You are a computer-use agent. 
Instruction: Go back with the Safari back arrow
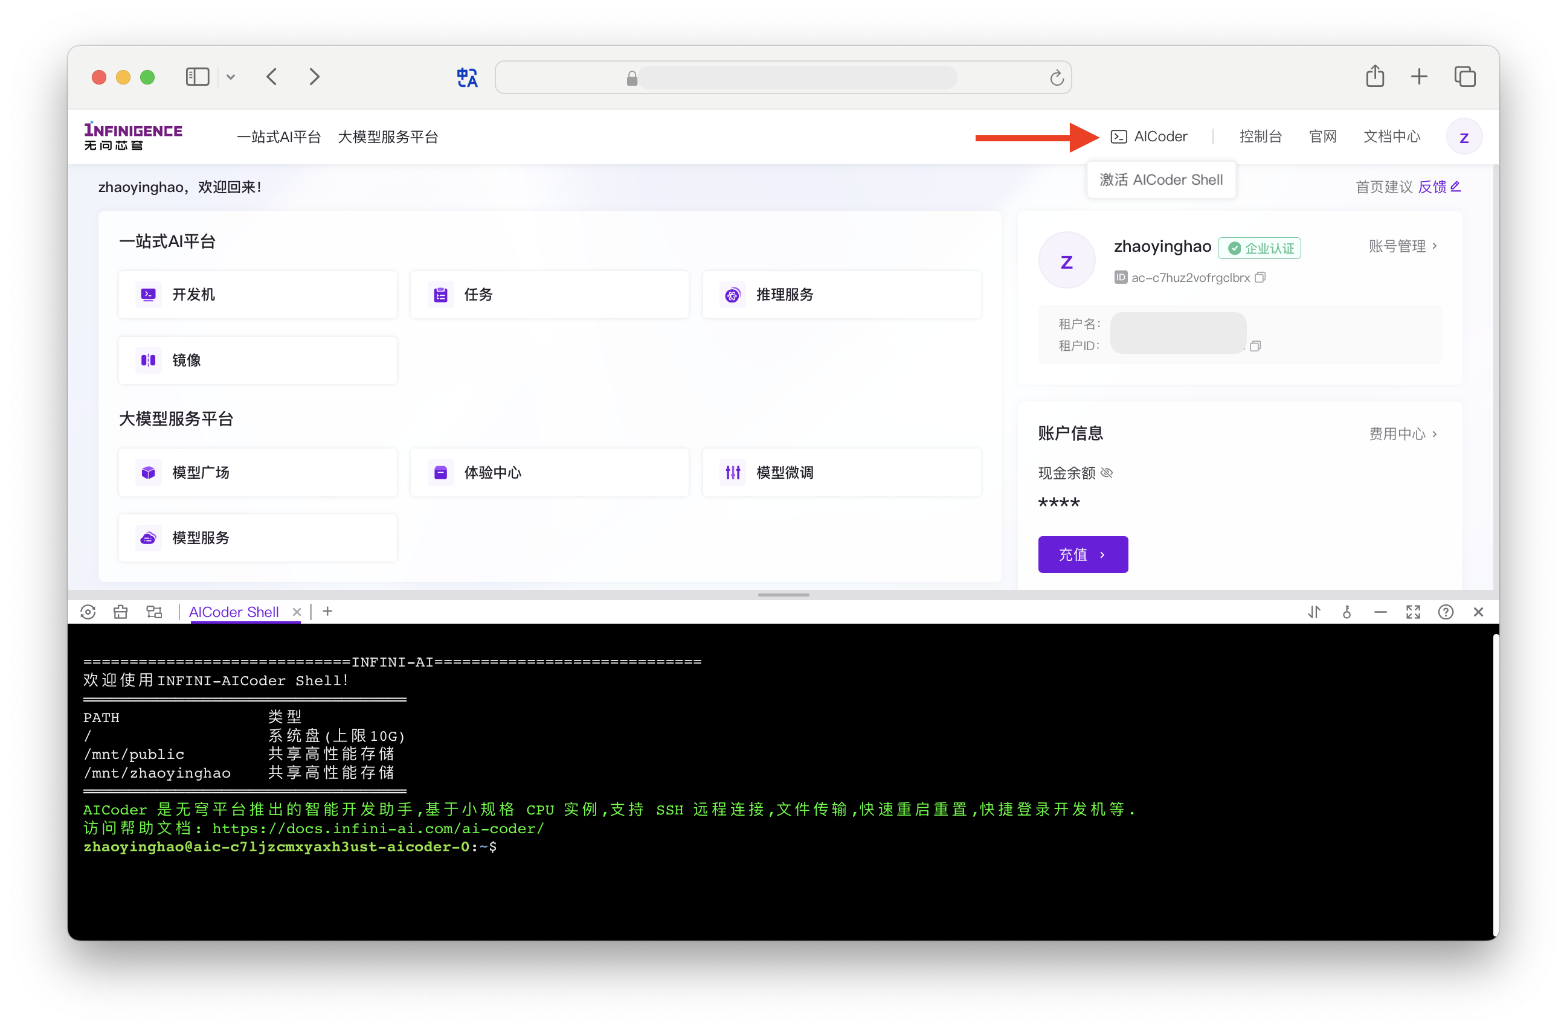(x=271, y=77)
